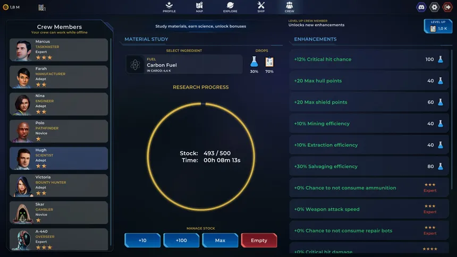Viewport: 457px width, 257px height.
Task: Select crew member Nina the Engineer
Action: (58, 104)
